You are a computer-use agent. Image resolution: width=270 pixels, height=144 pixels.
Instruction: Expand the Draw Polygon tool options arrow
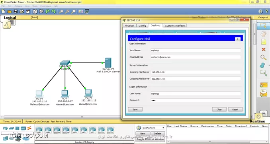coord(269,65)
